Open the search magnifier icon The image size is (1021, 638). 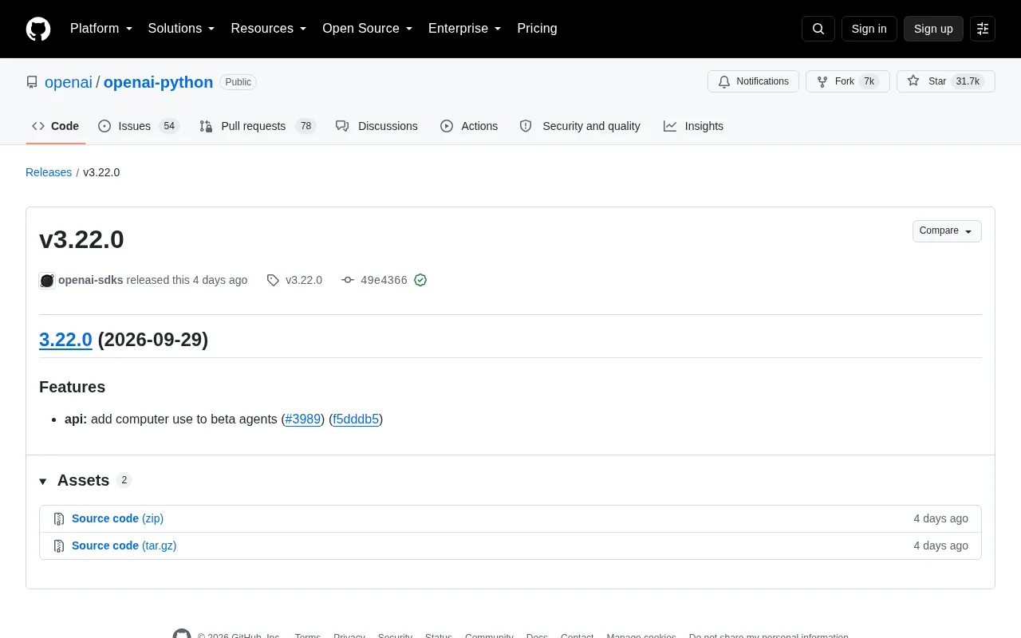pos(818,29)
